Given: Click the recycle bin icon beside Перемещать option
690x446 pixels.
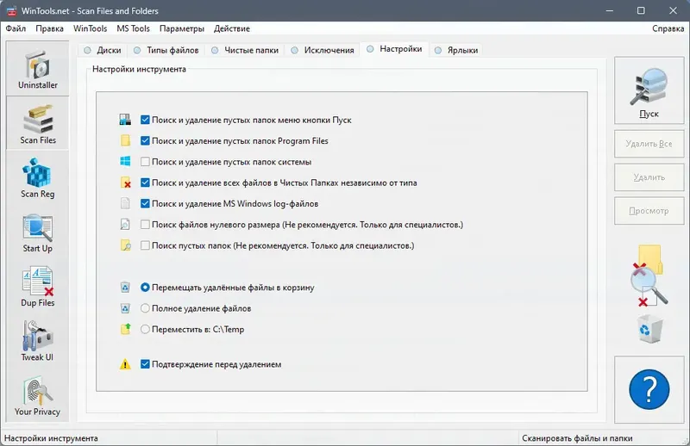Looking at the screenshot, I should (x=125, y=288).
